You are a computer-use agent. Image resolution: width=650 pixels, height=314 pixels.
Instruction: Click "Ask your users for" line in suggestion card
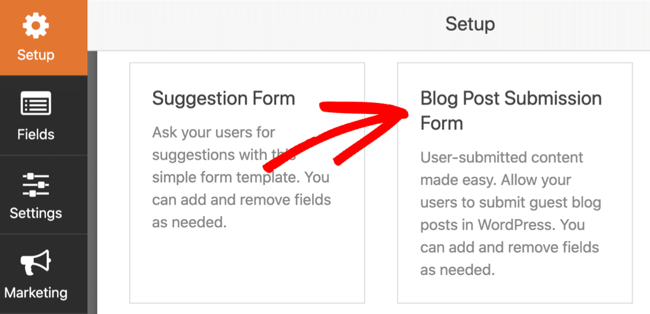[x=214, y=133]
